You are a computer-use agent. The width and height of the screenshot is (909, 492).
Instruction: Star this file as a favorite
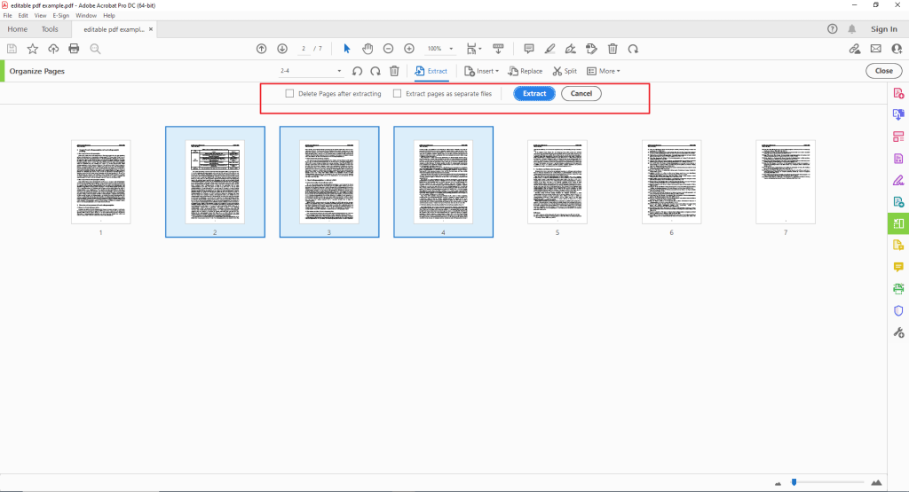pyautogui.click(x=33, y=49)
